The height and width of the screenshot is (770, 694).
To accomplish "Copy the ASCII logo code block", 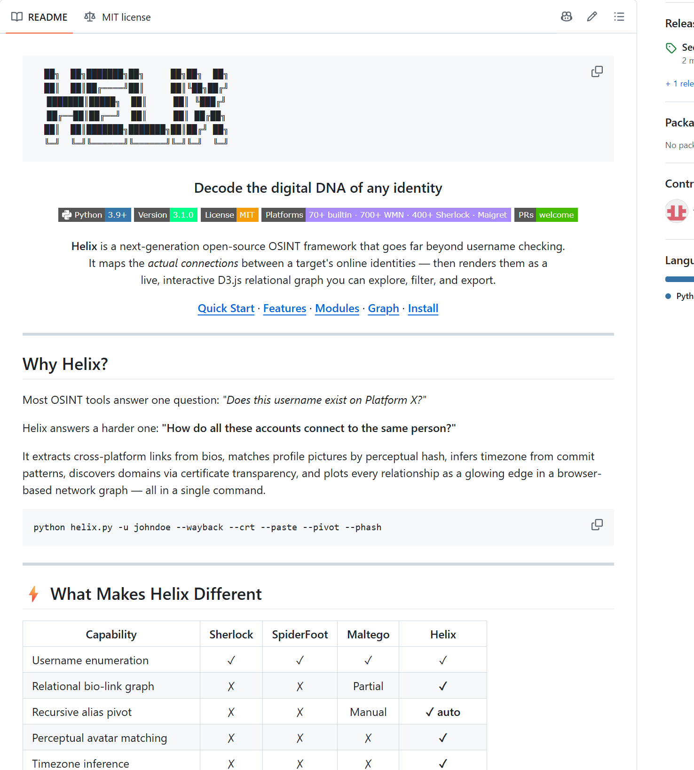I will click(x=597, y=71).
